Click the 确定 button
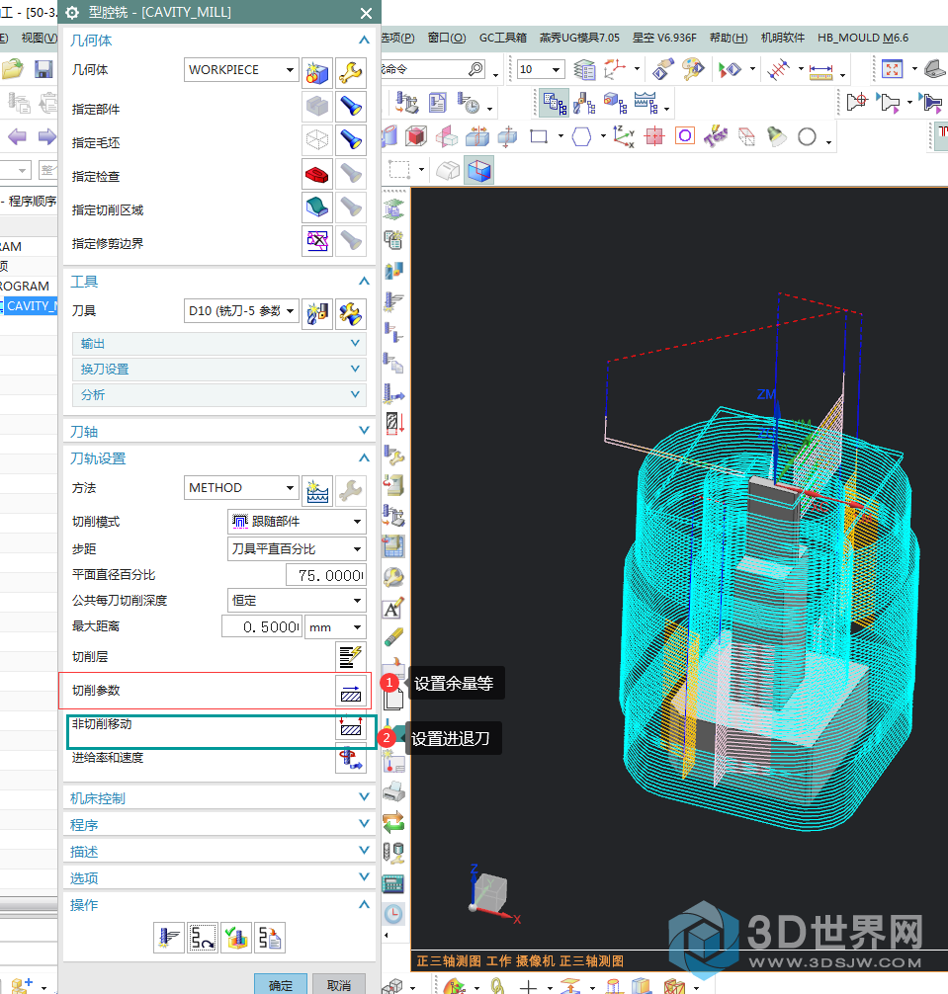The height and width of the screenshot is (994, 948). click(x=281, y=984)
